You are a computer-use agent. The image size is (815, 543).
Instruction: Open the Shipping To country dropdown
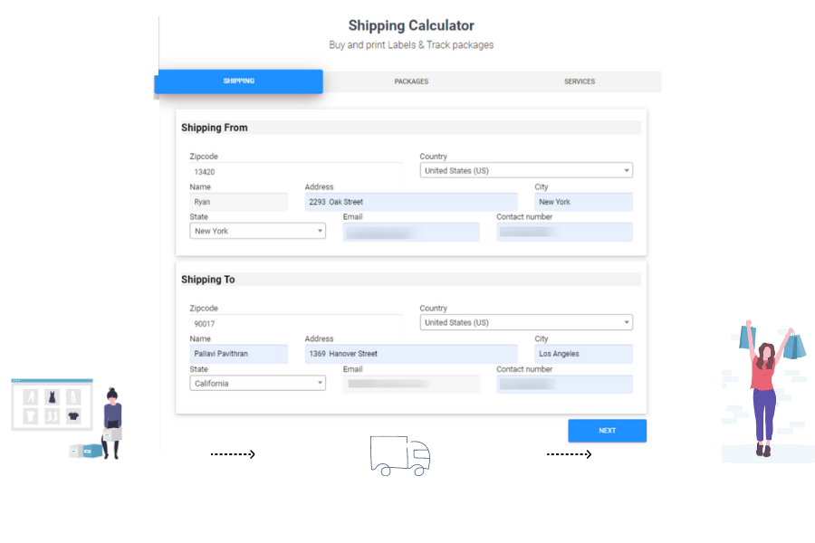pos(525,321)
